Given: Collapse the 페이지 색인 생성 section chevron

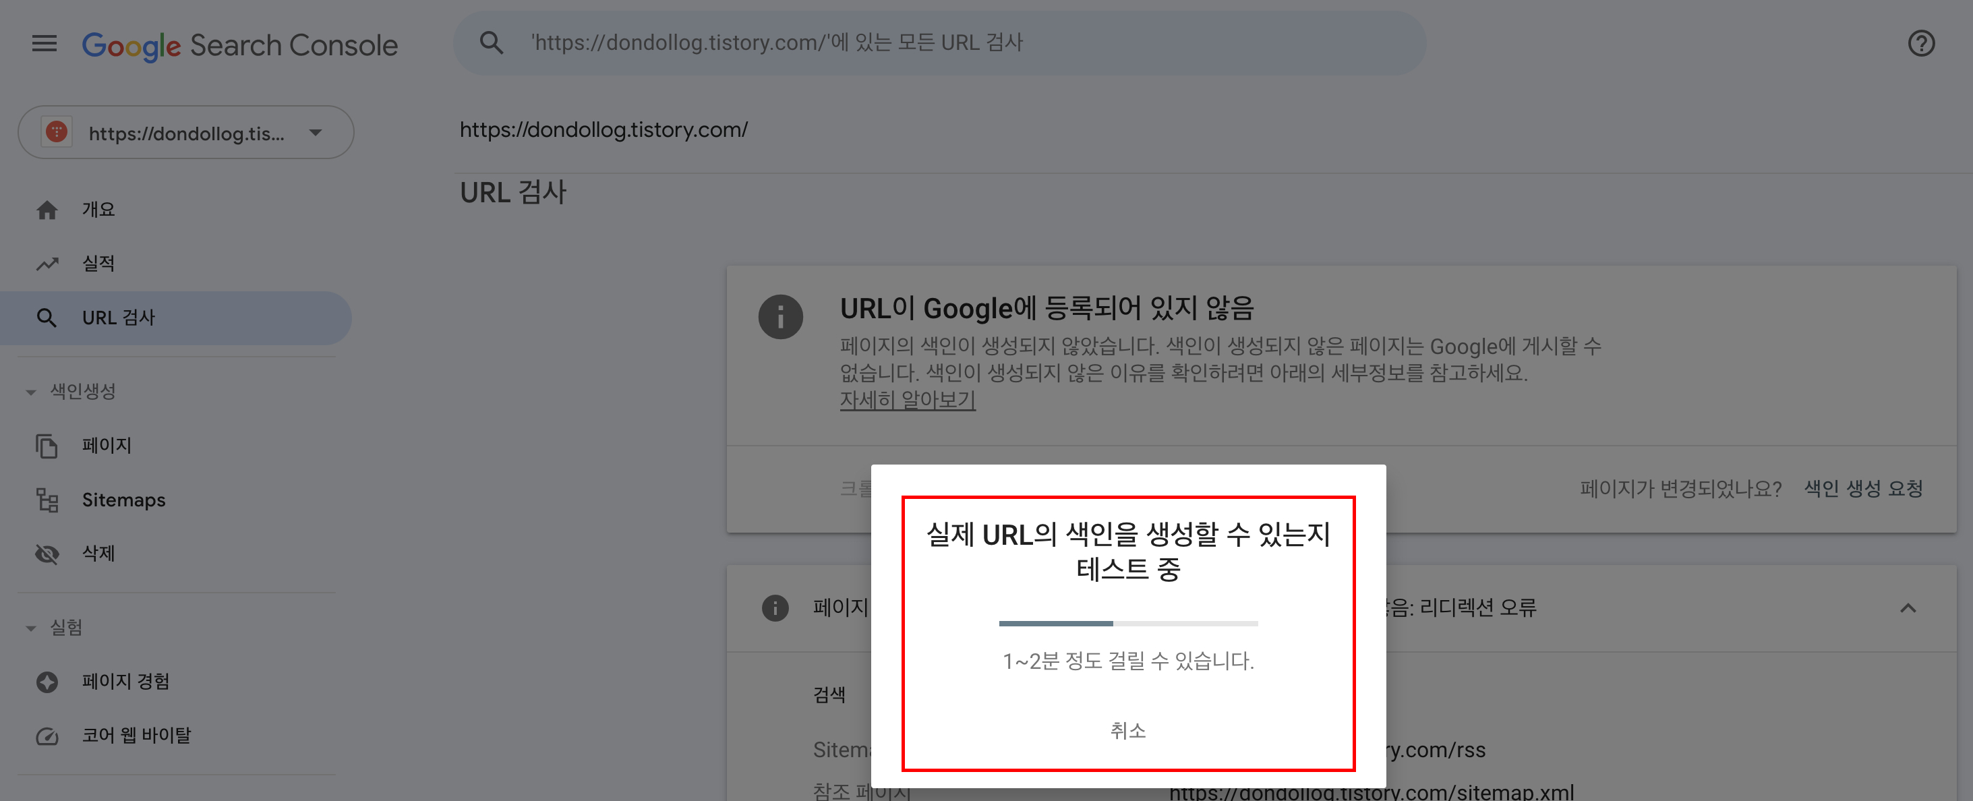Looking at the screenshot, I should [1908, 608].
